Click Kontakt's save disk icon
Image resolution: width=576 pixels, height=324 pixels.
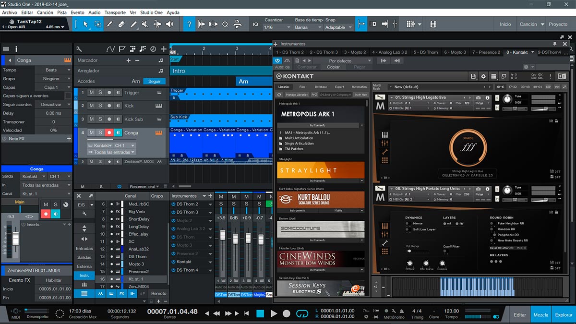473,76
